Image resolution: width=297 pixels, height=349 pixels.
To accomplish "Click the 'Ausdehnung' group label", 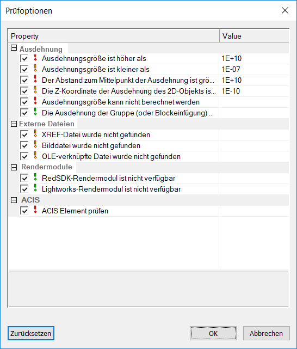I will 41,49.
